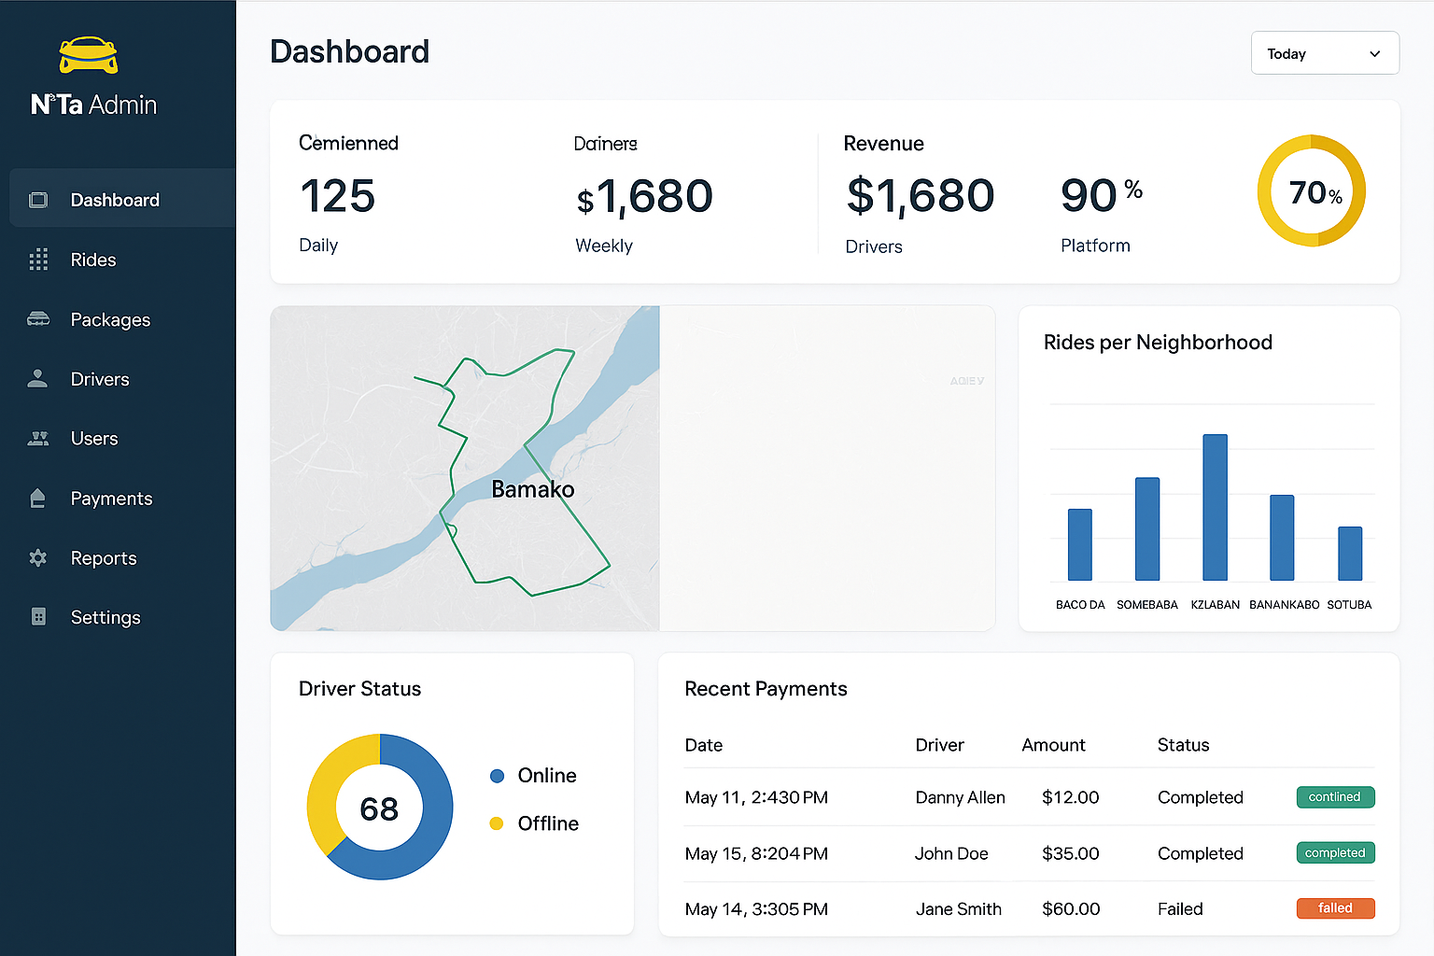Select the Offline legend label
The height and width of the screenshot is (956, 1434).
point(548,823)
